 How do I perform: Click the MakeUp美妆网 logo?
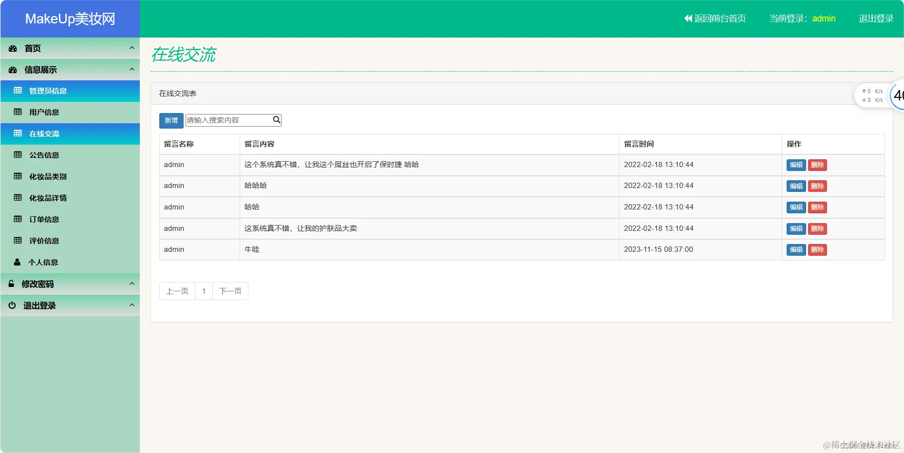click(x=70, y=19)
